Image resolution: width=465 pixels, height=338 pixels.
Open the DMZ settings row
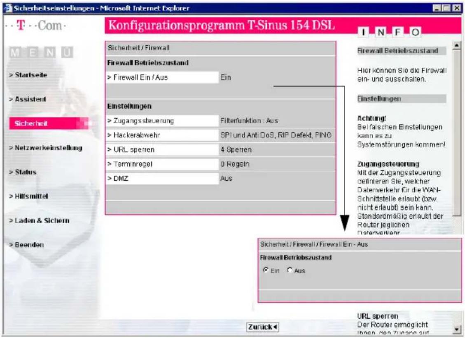[x=162, y=179]
